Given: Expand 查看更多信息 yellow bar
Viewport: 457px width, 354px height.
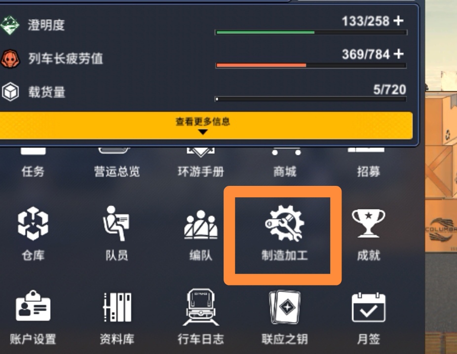Looking at the screenshot, I should pos(204,126).
